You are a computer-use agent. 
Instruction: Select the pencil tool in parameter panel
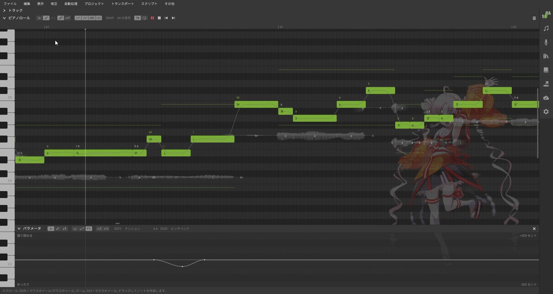pos(57,229)
